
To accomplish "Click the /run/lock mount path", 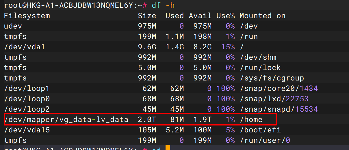I will pos(260,67).
